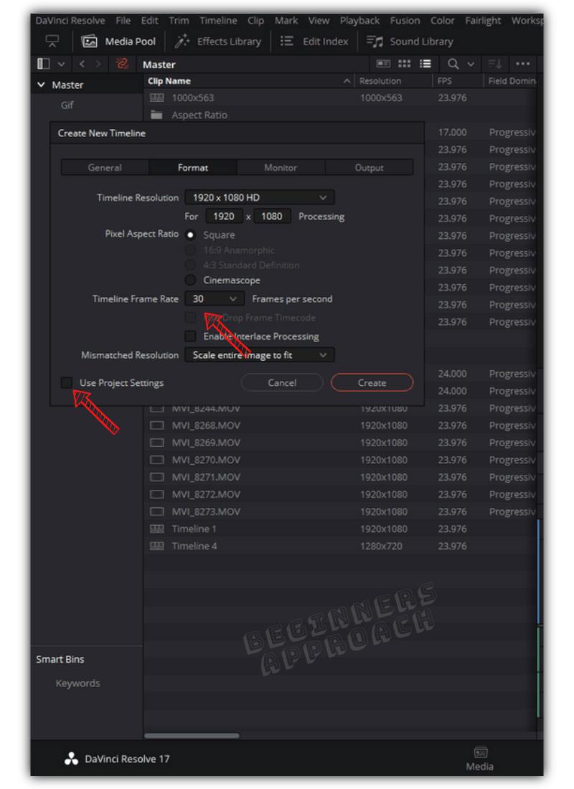
Task: Open the Timeline menu
Action: coord(218,21)
